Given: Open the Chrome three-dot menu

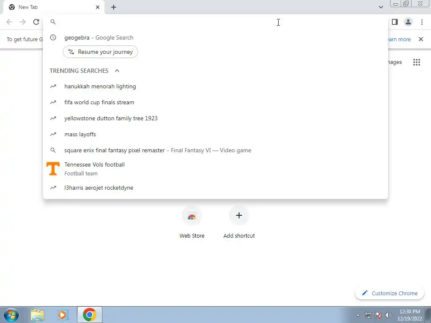Looking at the screenshot, I should (x=422, y=22).
